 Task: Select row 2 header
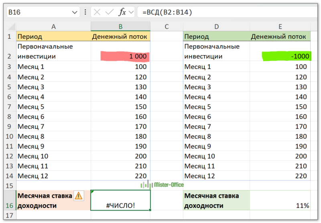click(9, 56)
